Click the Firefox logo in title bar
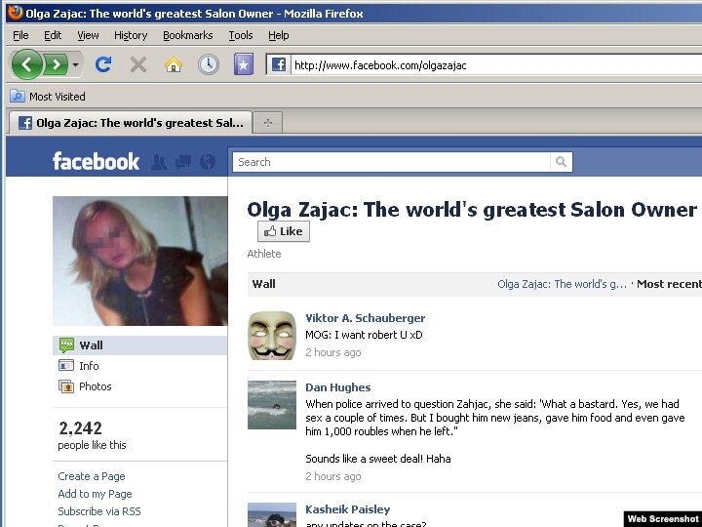 click(x=16, y=13)
